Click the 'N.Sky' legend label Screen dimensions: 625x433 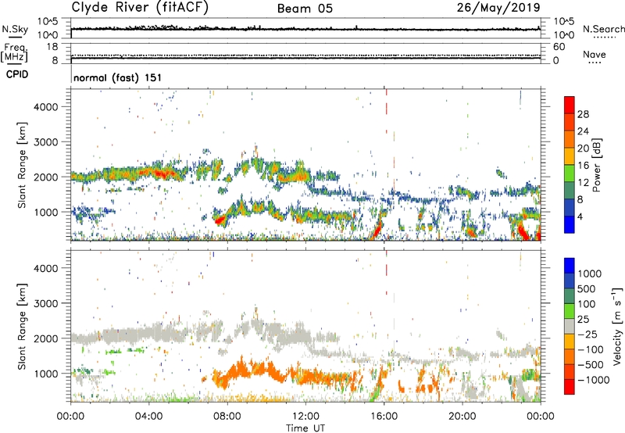pos(15,29)
